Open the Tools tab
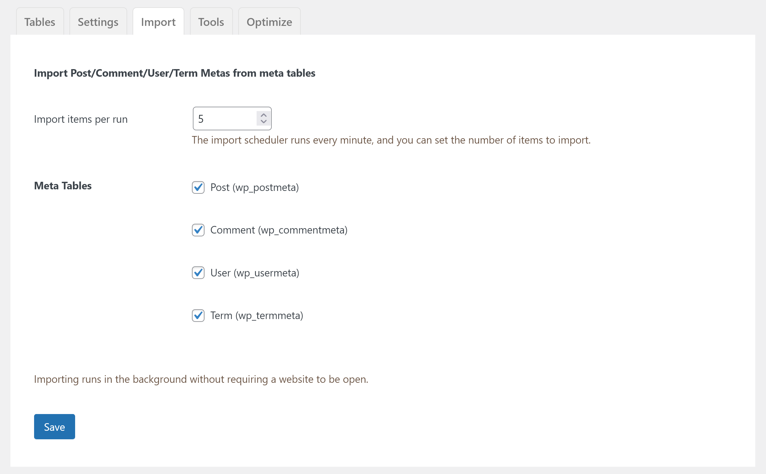 pos(211,21)
